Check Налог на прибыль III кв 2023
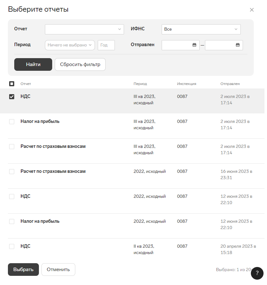This screenshot has height=285, width=267. click(12, 122)
